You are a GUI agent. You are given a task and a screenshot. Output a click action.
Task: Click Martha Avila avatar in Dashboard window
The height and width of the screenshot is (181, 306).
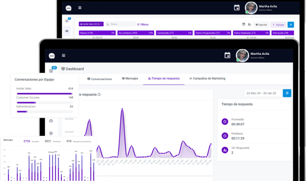click(x=242, y=56)
